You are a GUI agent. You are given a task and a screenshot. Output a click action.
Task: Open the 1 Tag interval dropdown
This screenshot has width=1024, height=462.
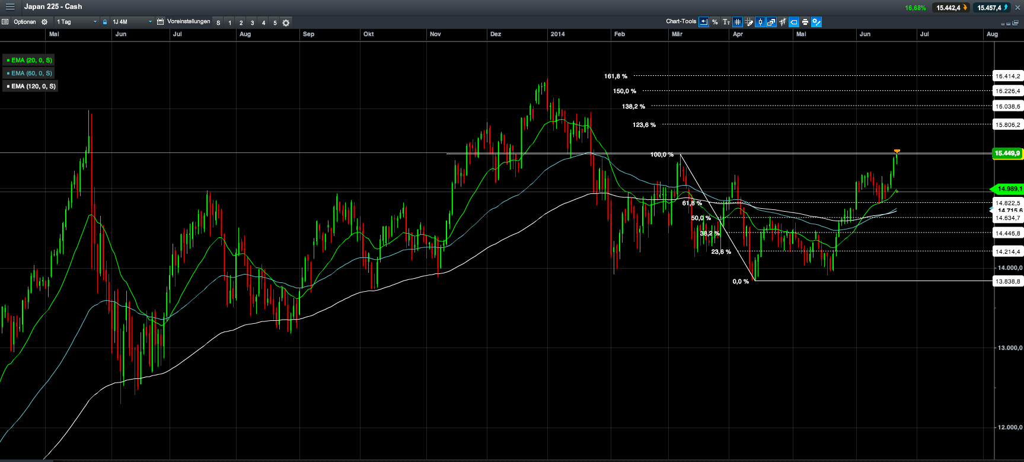tap(76, 22)
